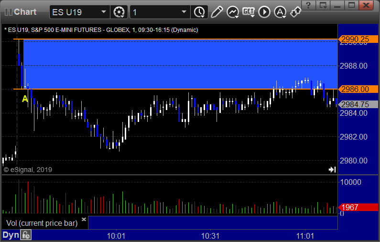This screenshot has width=380, height=242.
Task: Jump to the latest bar with the arrow icon
Action: (x=332, y=170)
